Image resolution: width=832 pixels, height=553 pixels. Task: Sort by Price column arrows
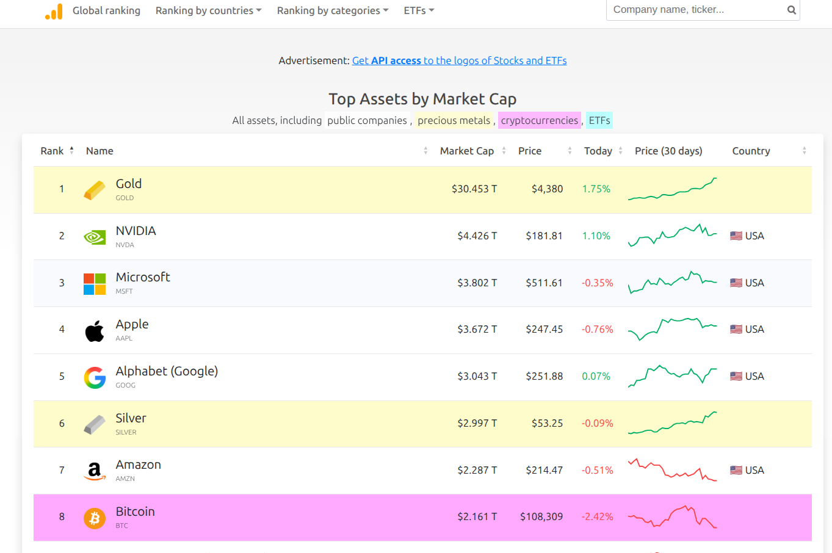[570, 151]
